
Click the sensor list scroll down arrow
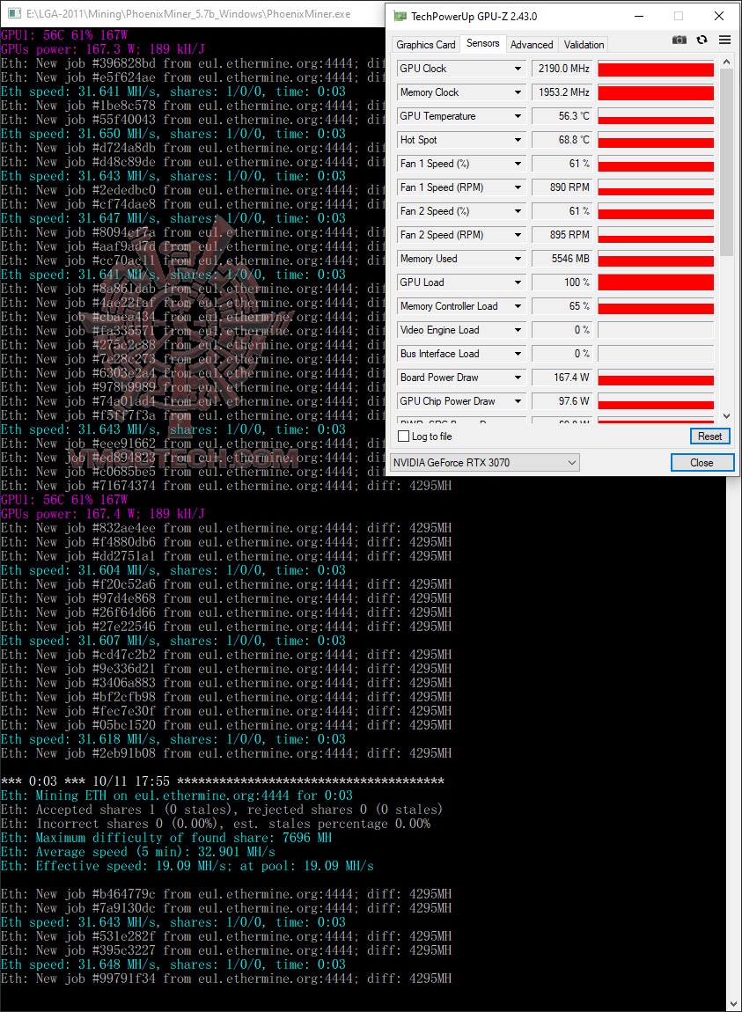point(726,416)
